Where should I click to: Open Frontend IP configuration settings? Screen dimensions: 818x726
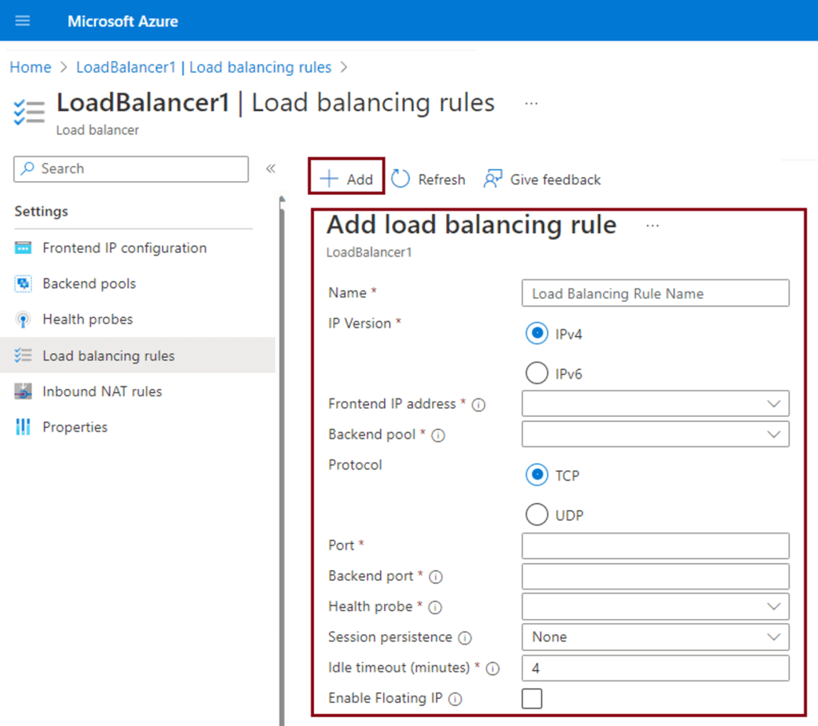click(x=124, y=248)
